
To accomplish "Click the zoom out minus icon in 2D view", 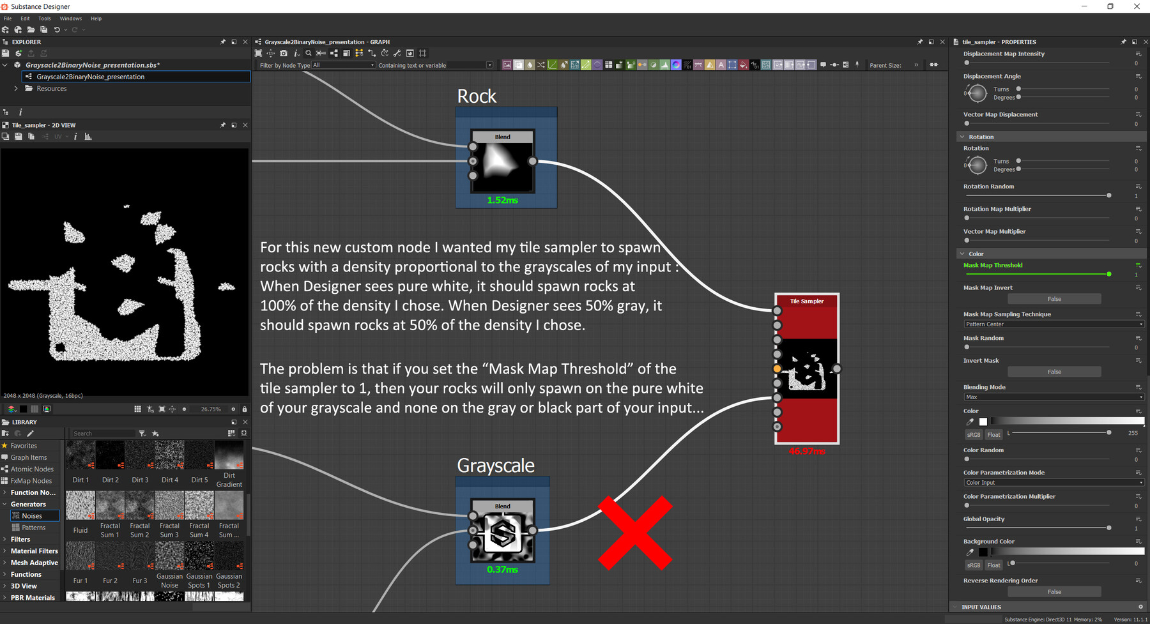I will tap(185, 409).
